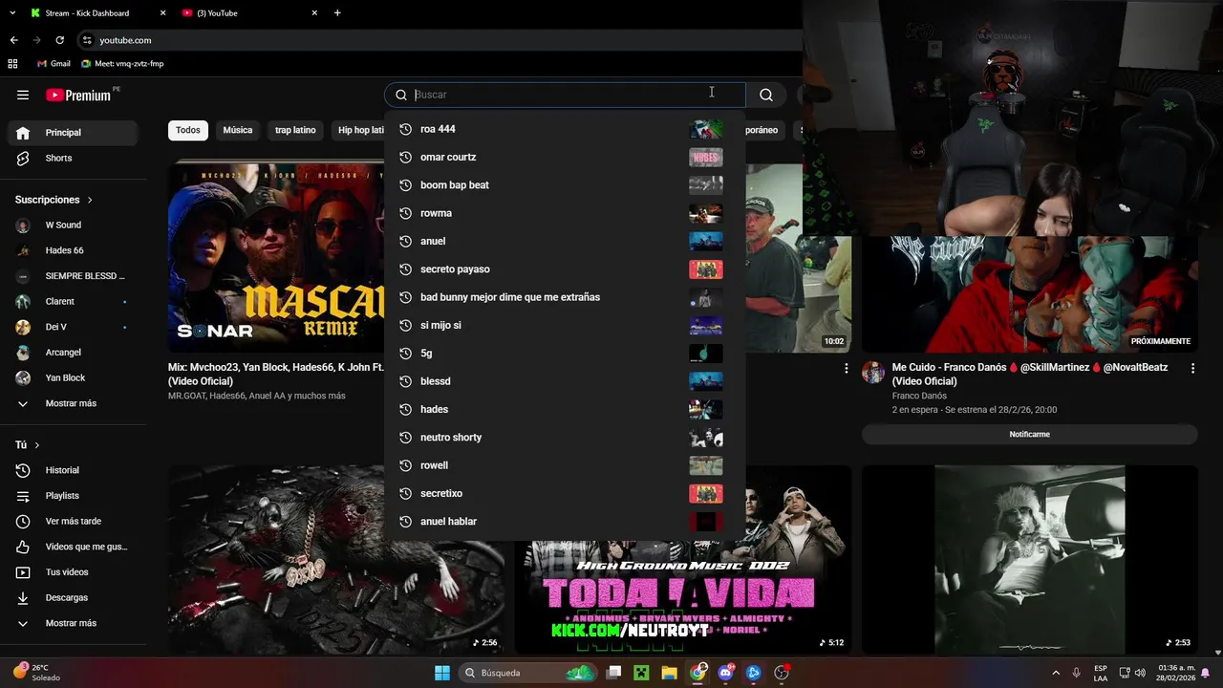Open the Meet: vmq-zvtz-fmp bookmark

pos(122,64)
